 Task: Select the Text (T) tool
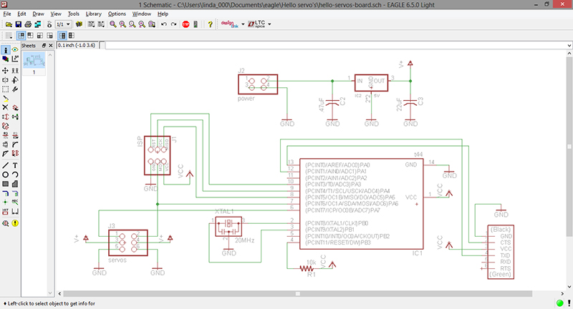[x=15, y=166]
